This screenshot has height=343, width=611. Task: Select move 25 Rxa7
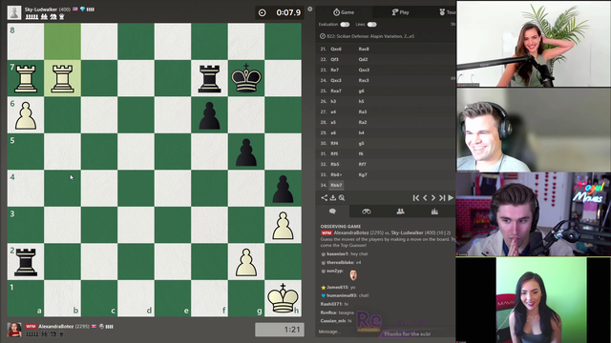tap(336, 91)
